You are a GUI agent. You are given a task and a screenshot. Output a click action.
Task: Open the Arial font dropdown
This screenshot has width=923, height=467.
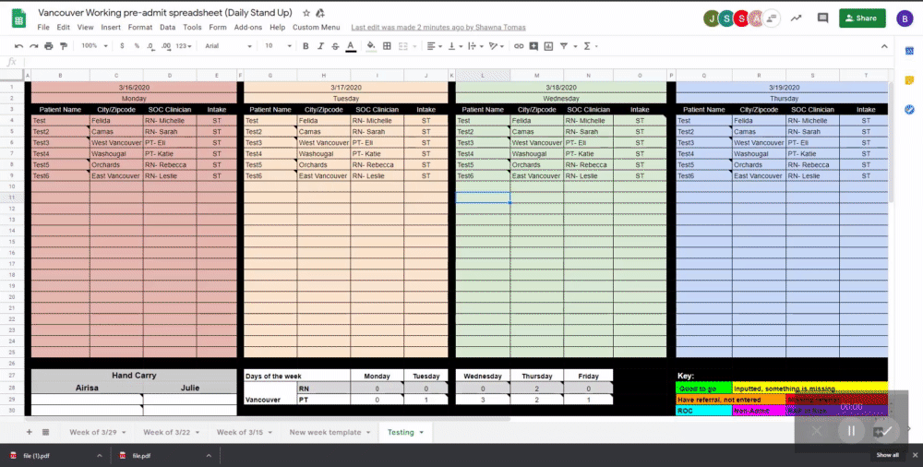point(228,46)
